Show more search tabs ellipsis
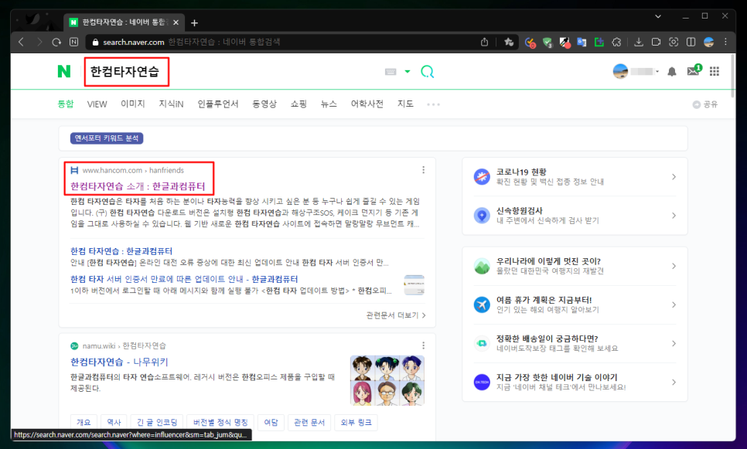This screenshot has height=449, width=747. coord(434,104)
